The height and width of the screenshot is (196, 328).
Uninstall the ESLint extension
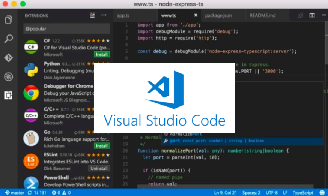(x=99, y=168)
